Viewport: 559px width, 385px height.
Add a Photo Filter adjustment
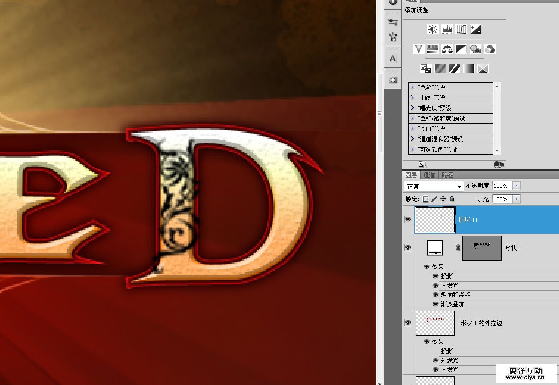pos(475,49)
